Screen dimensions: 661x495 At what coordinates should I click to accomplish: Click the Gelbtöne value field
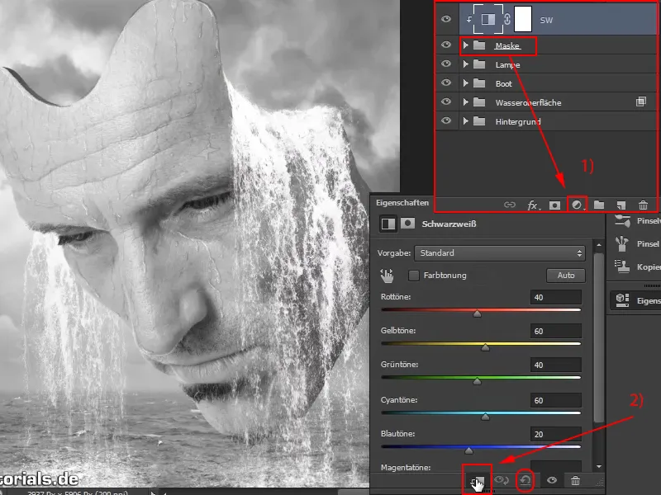tap(555, 331)
